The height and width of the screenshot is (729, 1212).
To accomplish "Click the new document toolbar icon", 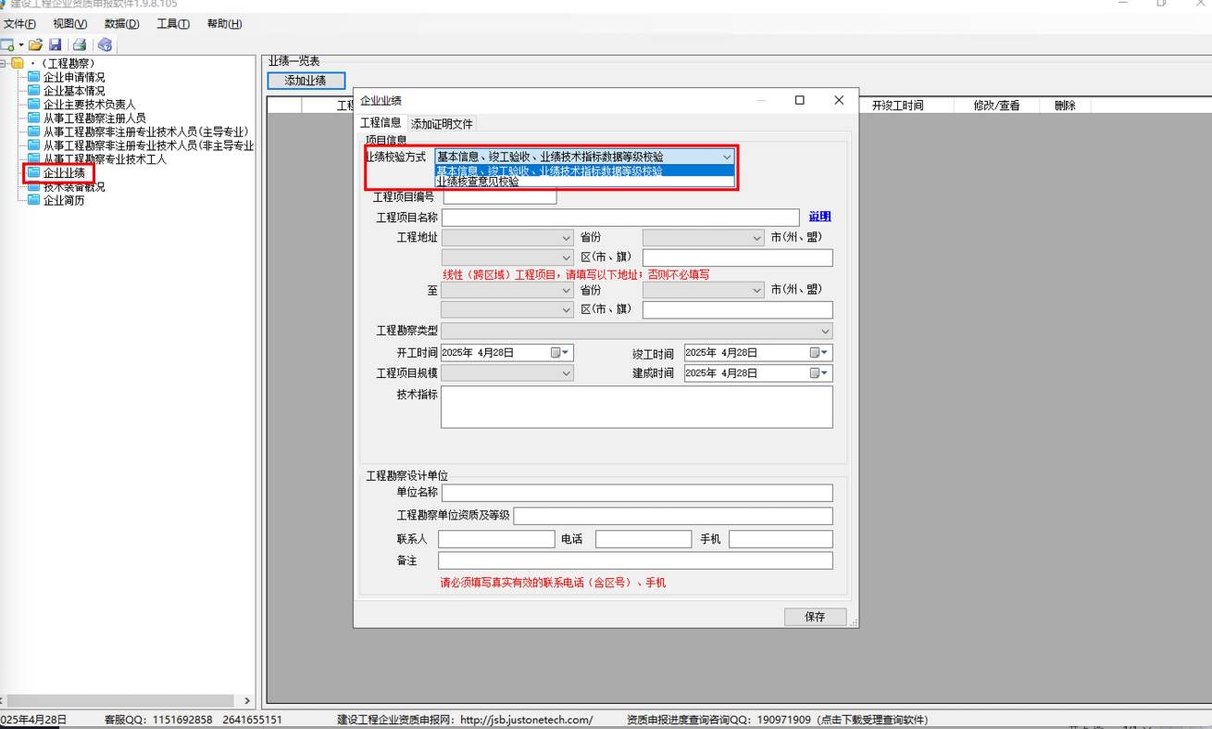I will point(7,44).
